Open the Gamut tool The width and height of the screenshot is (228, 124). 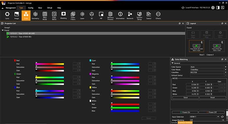(x=149, y=16)
